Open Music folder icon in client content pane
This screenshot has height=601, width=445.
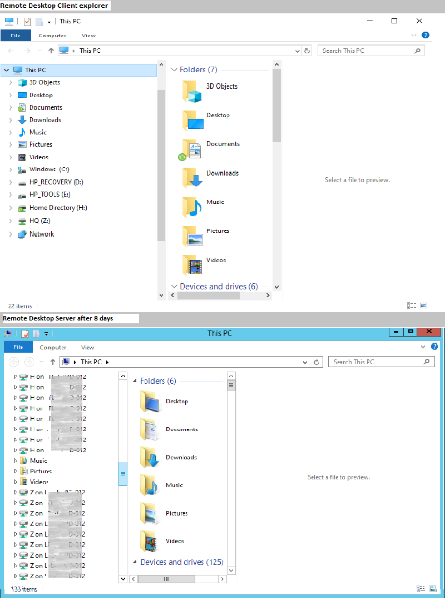(x=192, y=207)
